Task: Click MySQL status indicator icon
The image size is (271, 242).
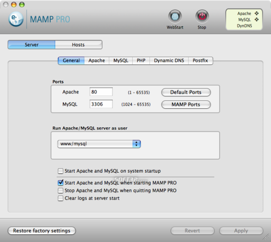Action: 256,20
